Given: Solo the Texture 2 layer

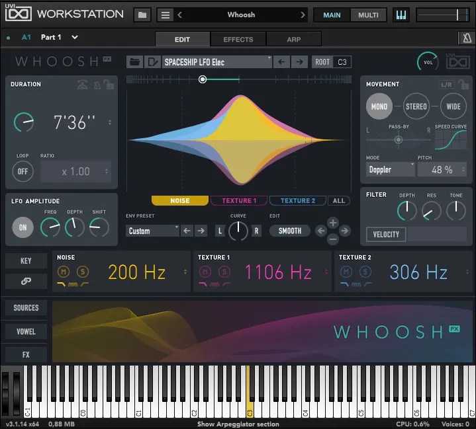Looking at the screenshot, I should click(x=365, y=272).
